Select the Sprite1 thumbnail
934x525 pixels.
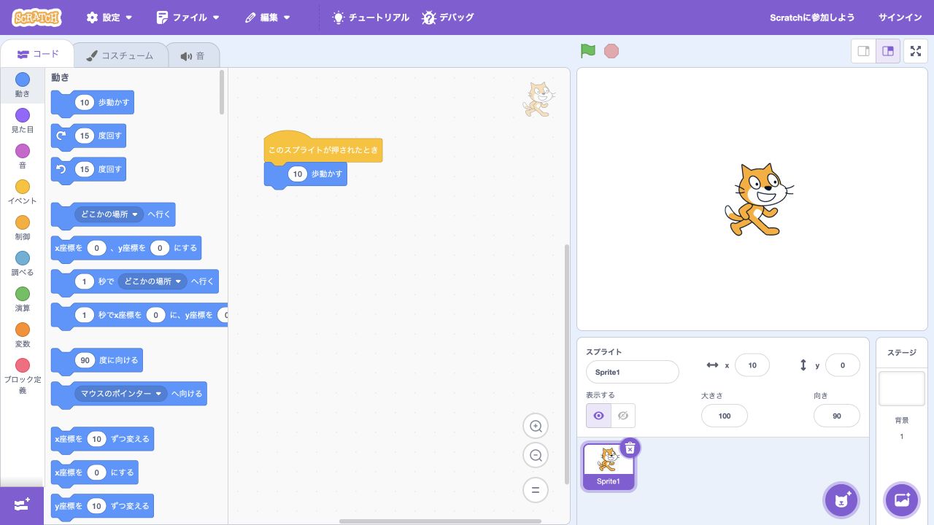609,467
